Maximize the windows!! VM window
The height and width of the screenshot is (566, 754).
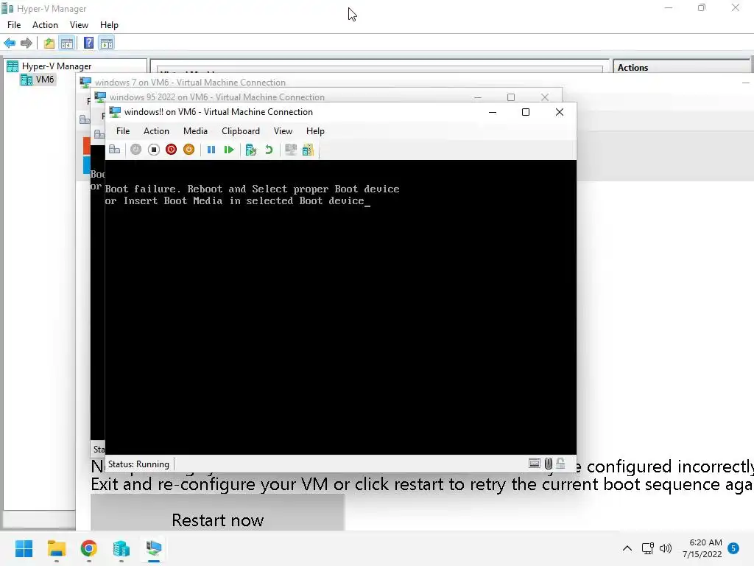tap(526, 112)
